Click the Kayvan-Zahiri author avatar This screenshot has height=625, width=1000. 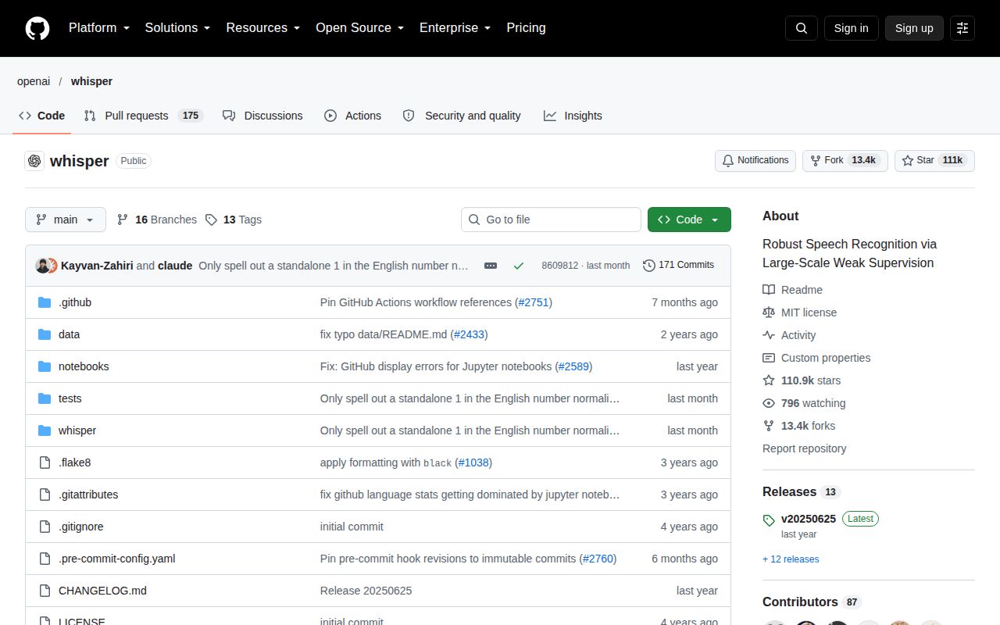point(42,266)
